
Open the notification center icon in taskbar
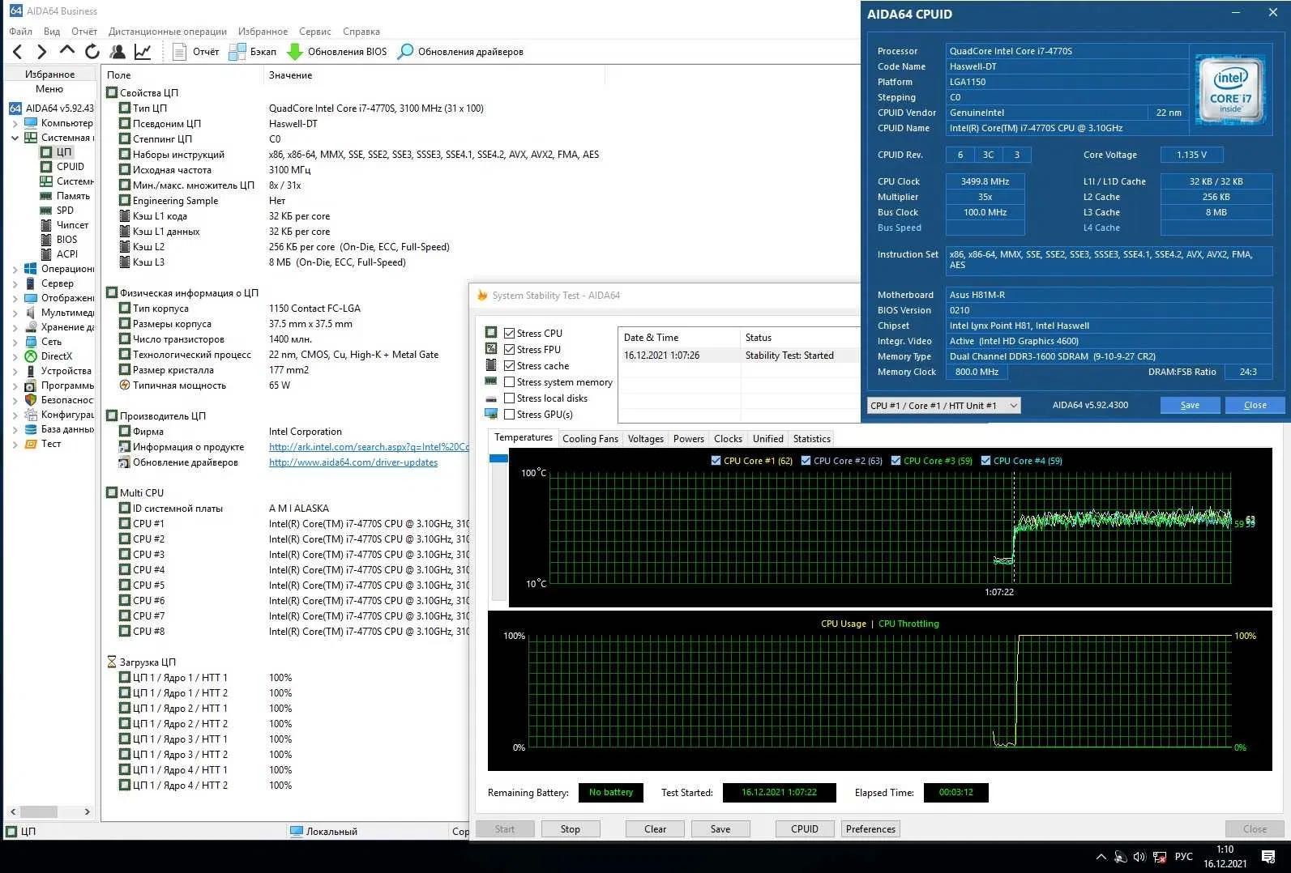tap(1268, 856)
